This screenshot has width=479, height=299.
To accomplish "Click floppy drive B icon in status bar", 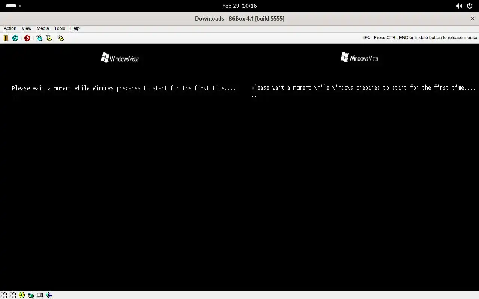I will click(13, 295).
